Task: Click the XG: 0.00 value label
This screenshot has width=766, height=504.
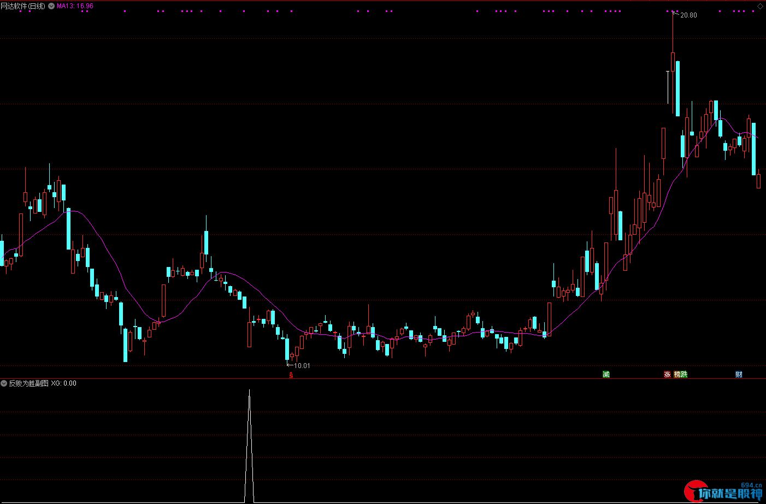Action: click(64, 383)
